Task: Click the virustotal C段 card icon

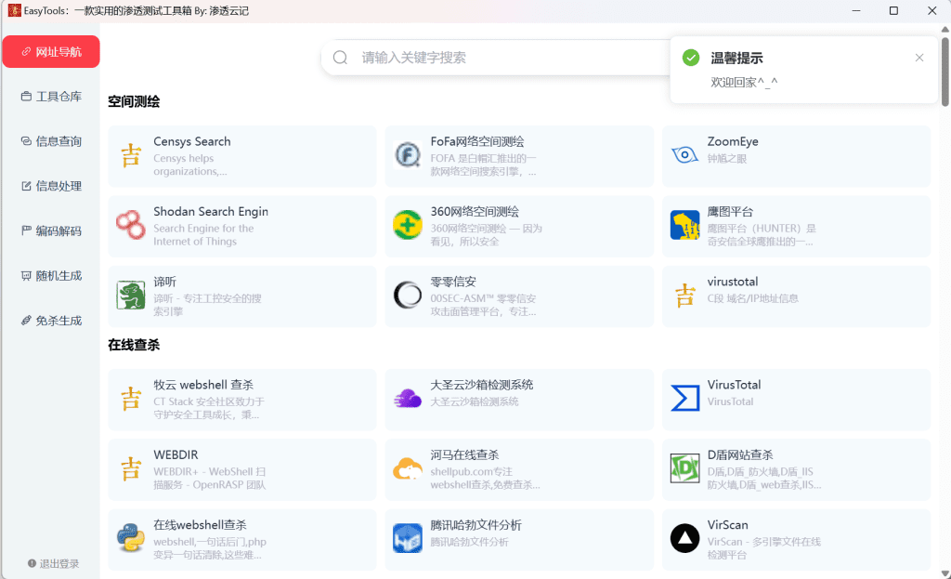Action: [684, 296]
